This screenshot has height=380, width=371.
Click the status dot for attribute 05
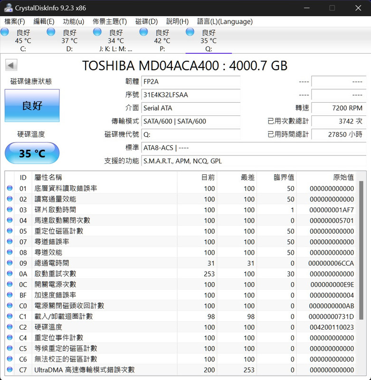tap(10, 230)
